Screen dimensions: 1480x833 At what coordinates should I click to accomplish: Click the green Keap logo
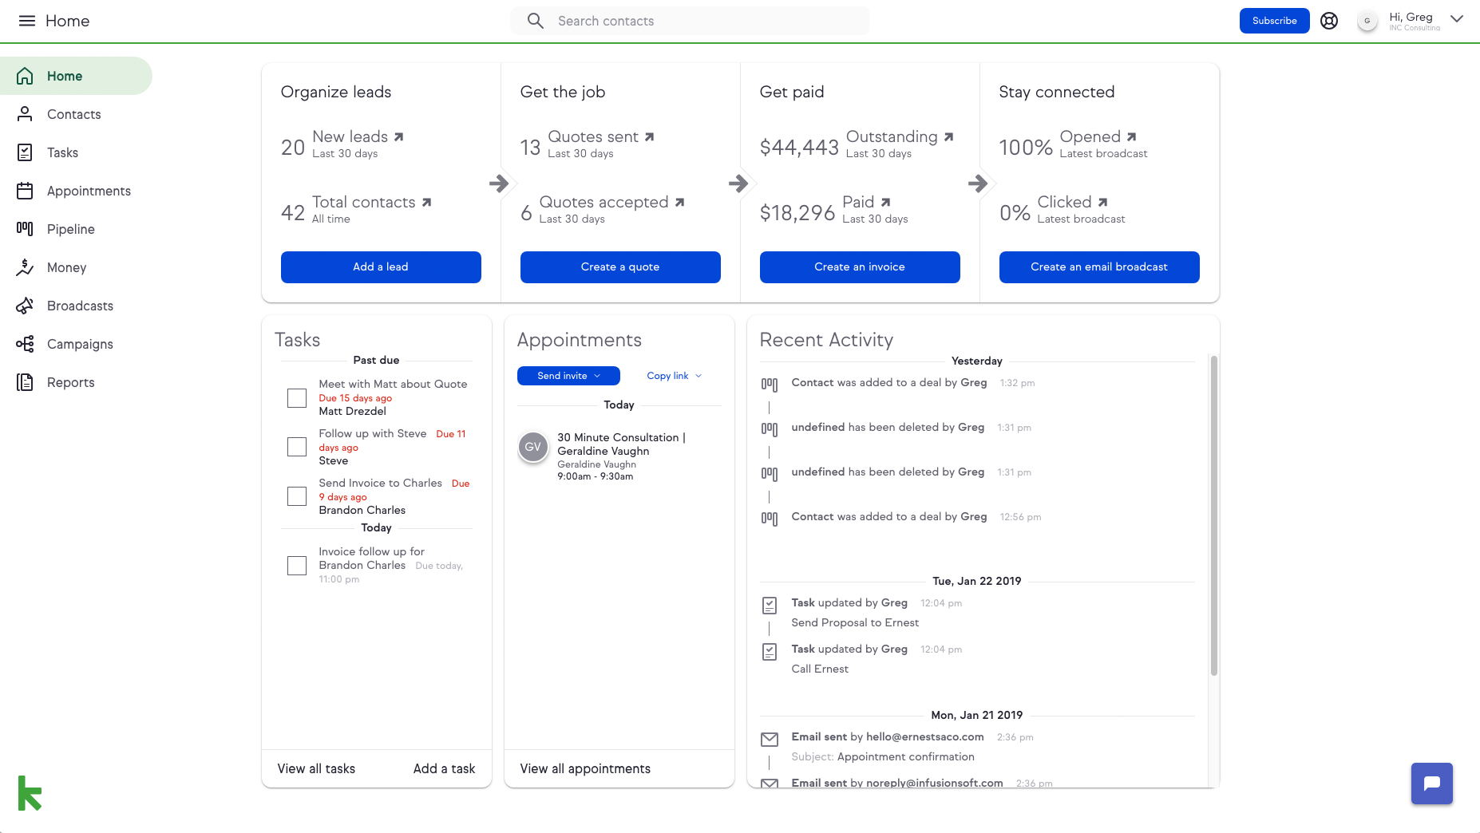coord(30,793)
